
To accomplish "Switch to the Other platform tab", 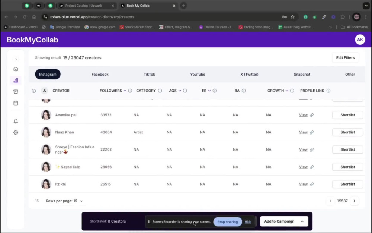I will [350, 75].
